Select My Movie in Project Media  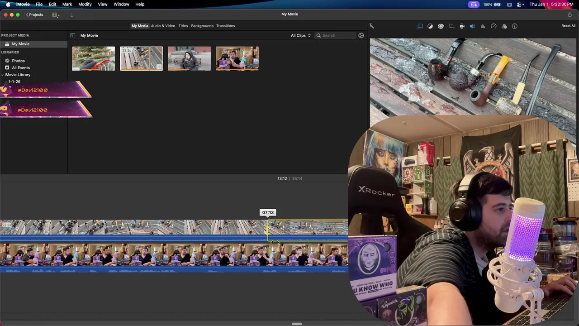pyautogui.click(x=33, y=44)
